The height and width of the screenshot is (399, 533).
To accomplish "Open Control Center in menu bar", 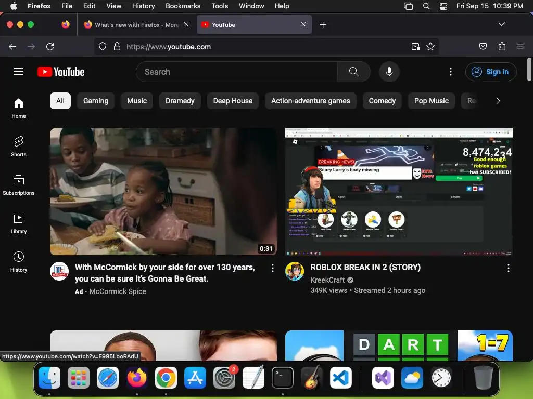I will coord(443,6).
